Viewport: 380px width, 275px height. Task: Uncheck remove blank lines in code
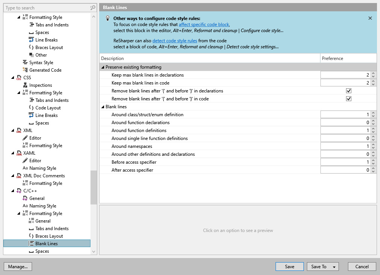point(349,98)
